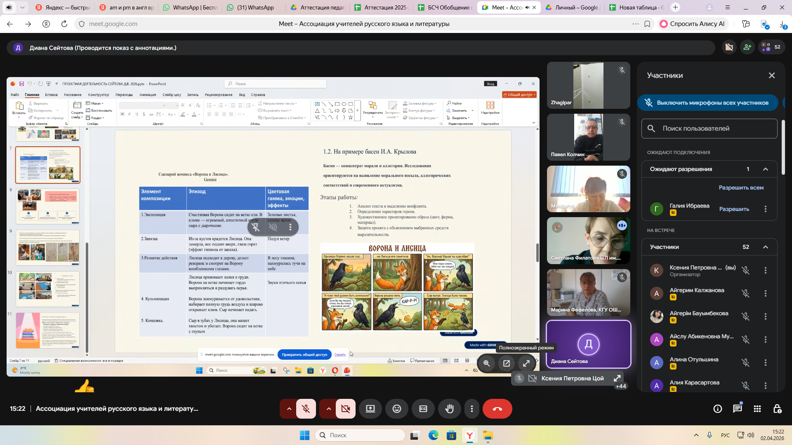The height and width of the screenshot is (445, 792).
Task: Switch to WhatsApp | Беспл browser tab
Action: pyautogui.click(x=190, y=7)
